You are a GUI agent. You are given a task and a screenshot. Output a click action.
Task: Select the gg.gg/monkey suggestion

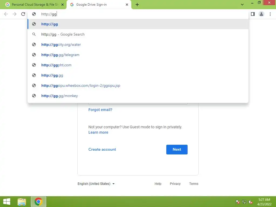tap(138, 96)
